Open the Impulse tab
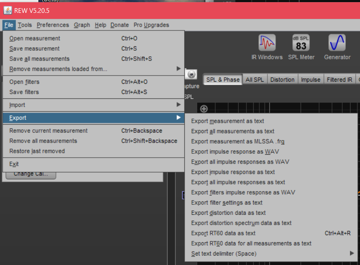Screen dimensions: 360x265 [310, 79]
